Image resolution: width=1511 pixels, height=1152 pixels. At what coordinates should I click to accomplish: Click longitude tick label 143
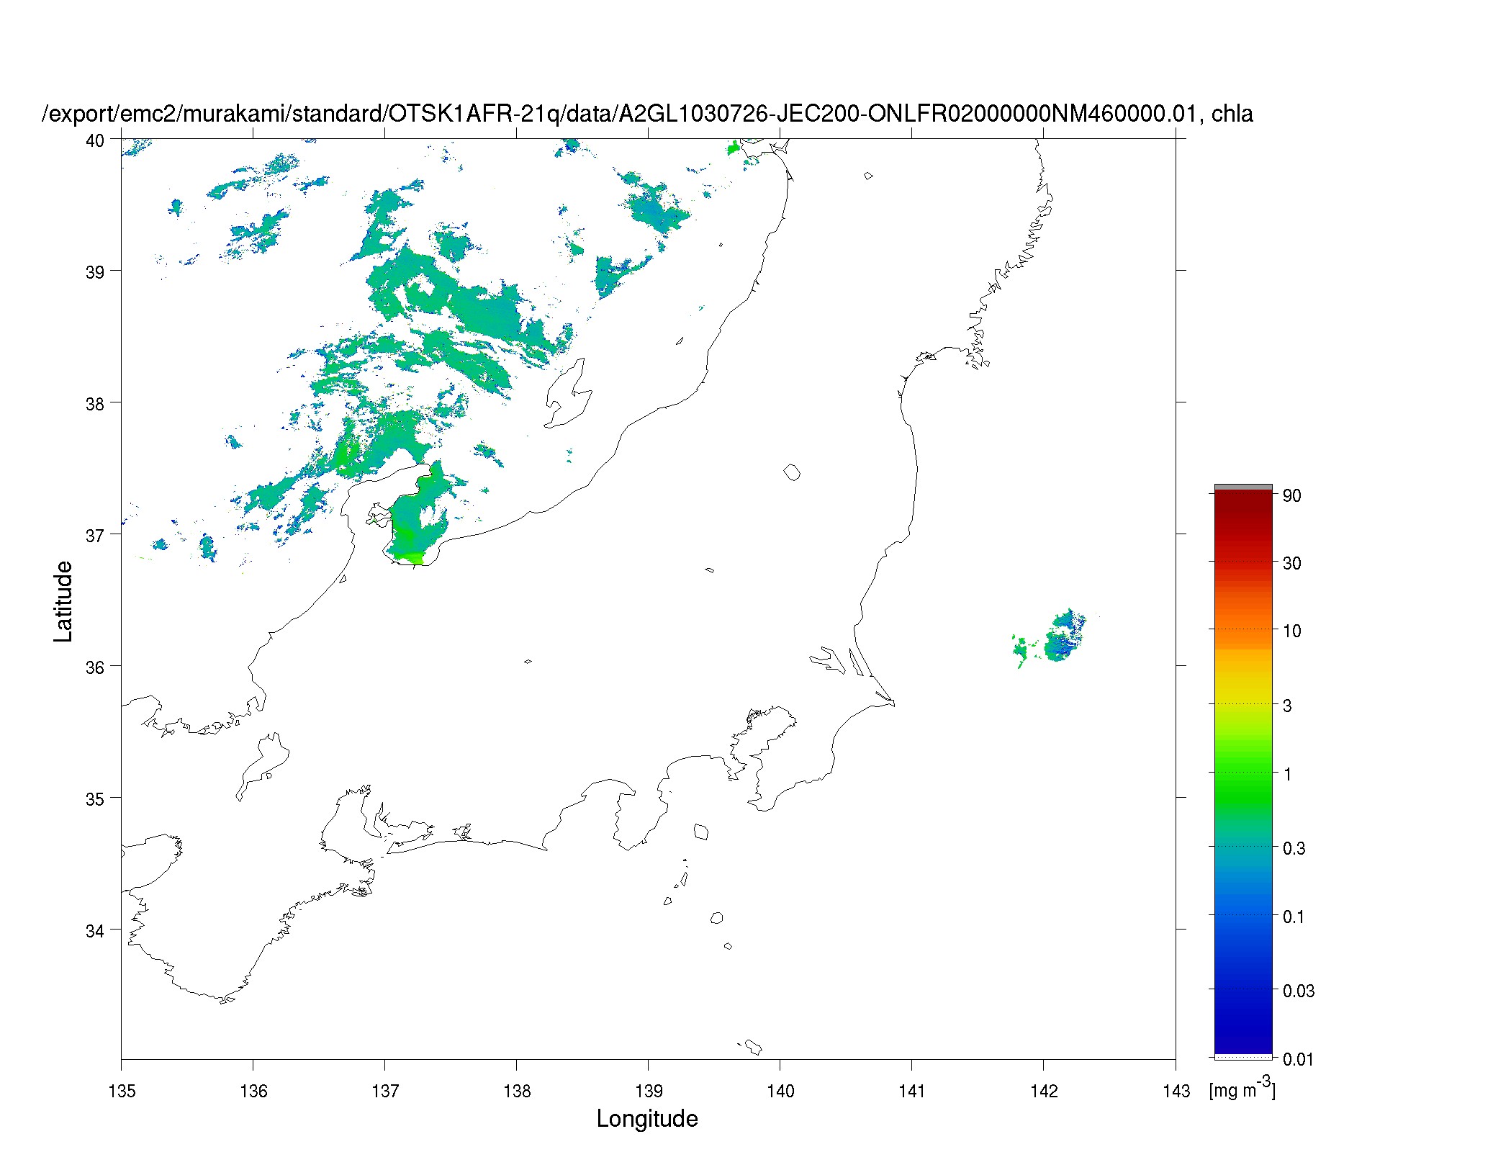click(1176, 1092)
